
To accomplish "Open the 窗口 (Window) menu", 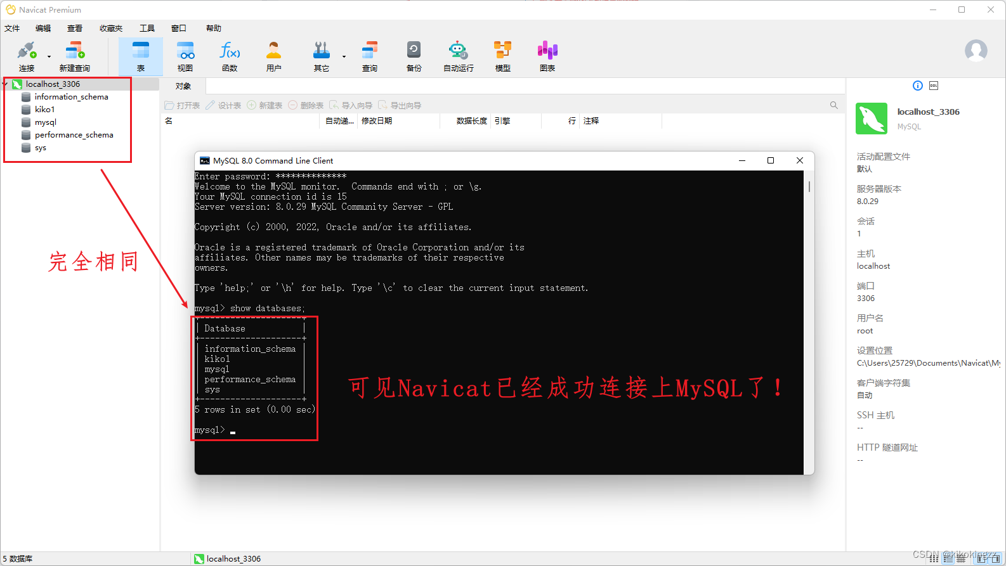I will [x=179, y=29].
